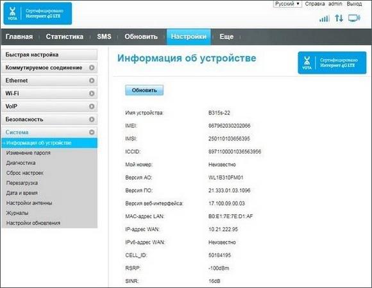372x288 pixels.
Task: Open the Русский language dropdown
Action: pos(287,4)
